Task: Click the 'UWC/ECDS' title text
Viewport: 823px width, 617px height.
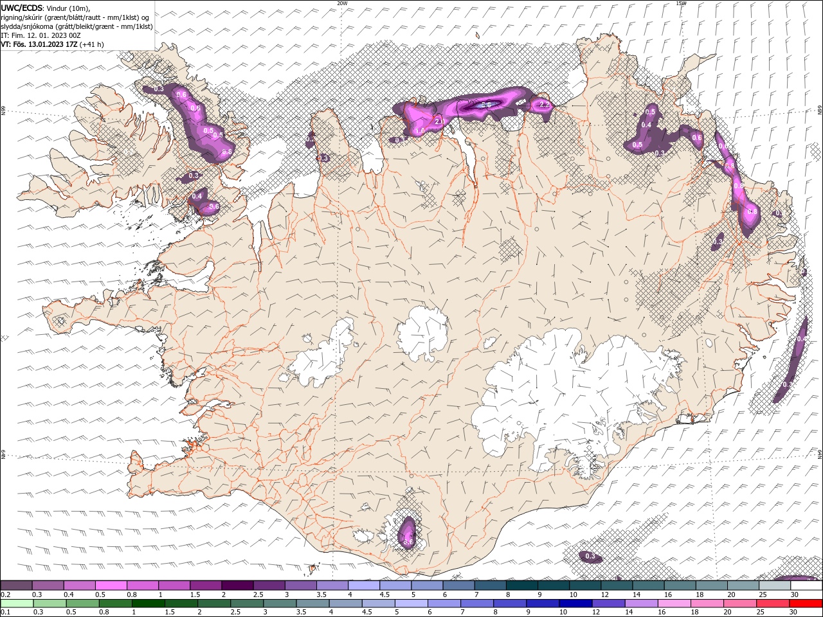Action: pyautogui.click(x=21, y=7)
